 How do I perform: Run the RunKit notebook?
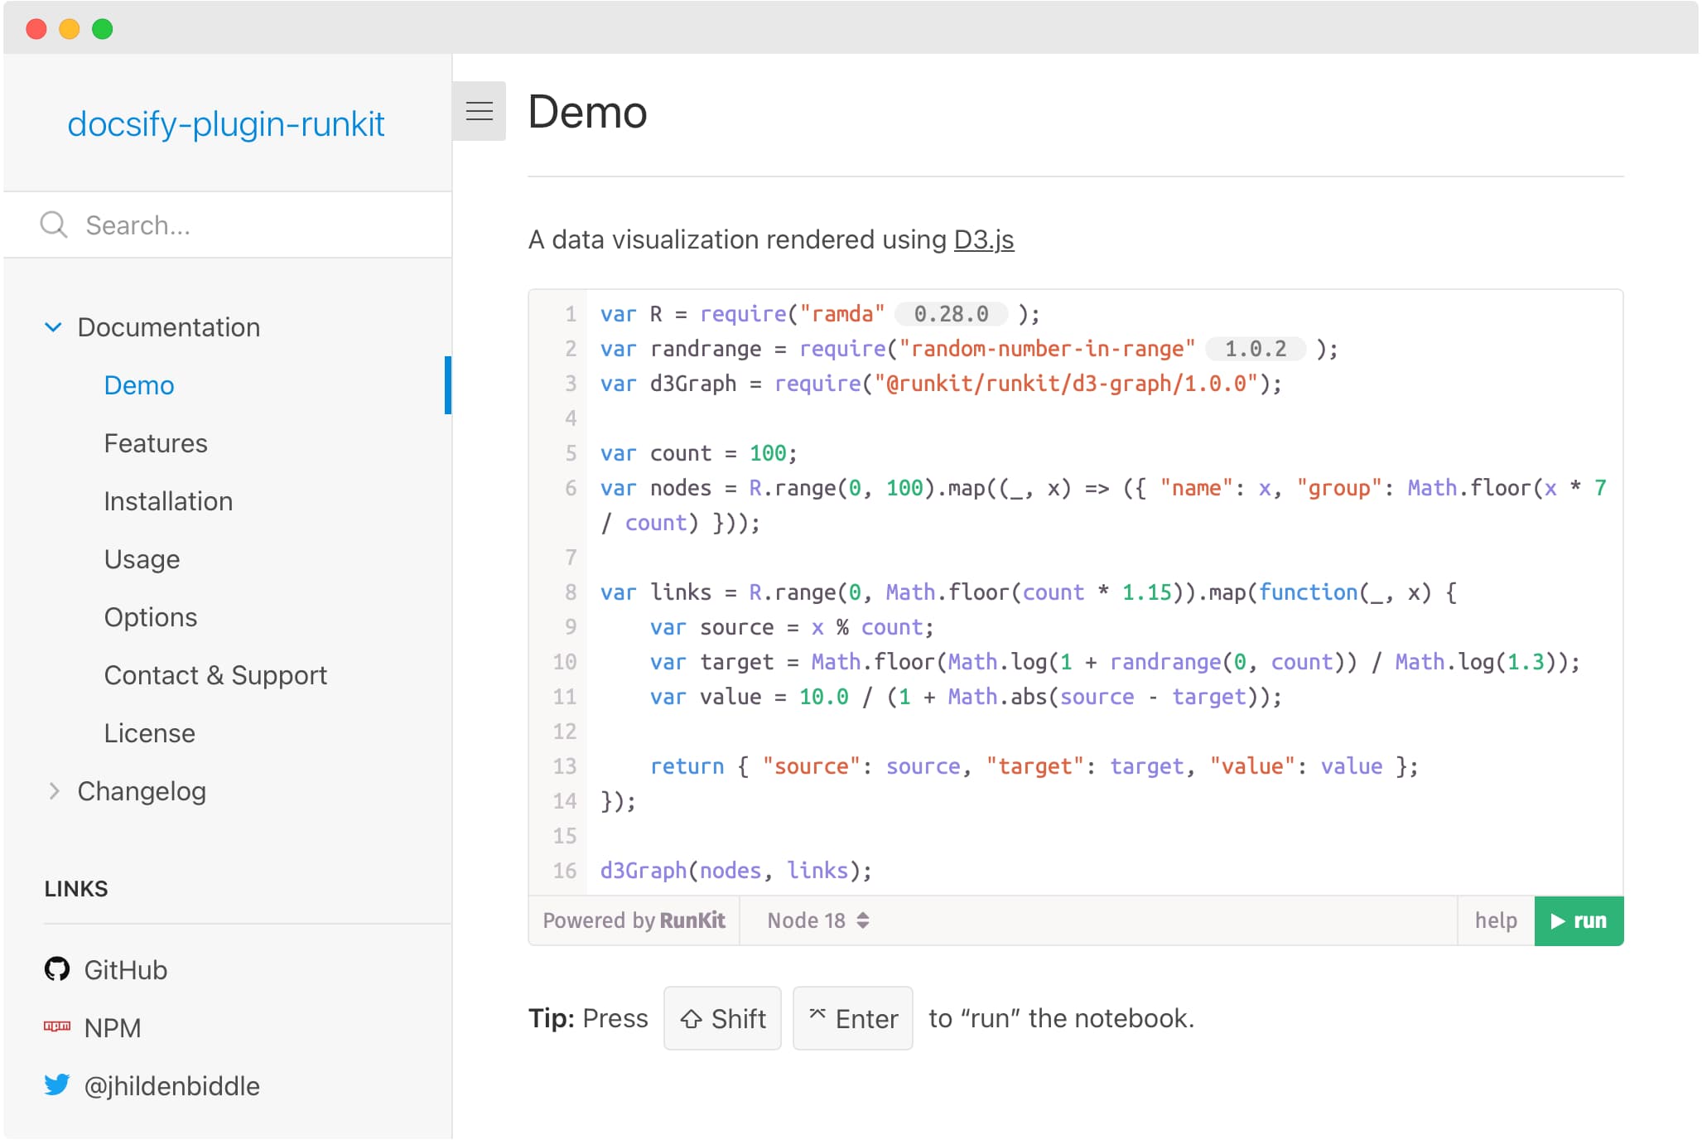pyautogui.click(x=1578, y=920)
